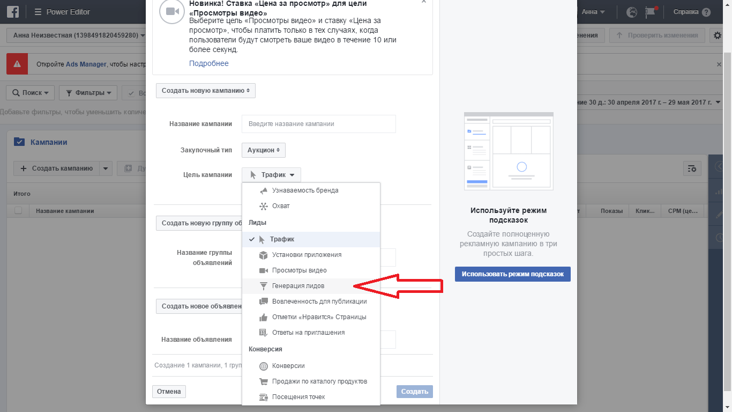Open the 'Аукцион' buying type dropdown
Viewport: 732px width, 412px height.
pos(264,150)
